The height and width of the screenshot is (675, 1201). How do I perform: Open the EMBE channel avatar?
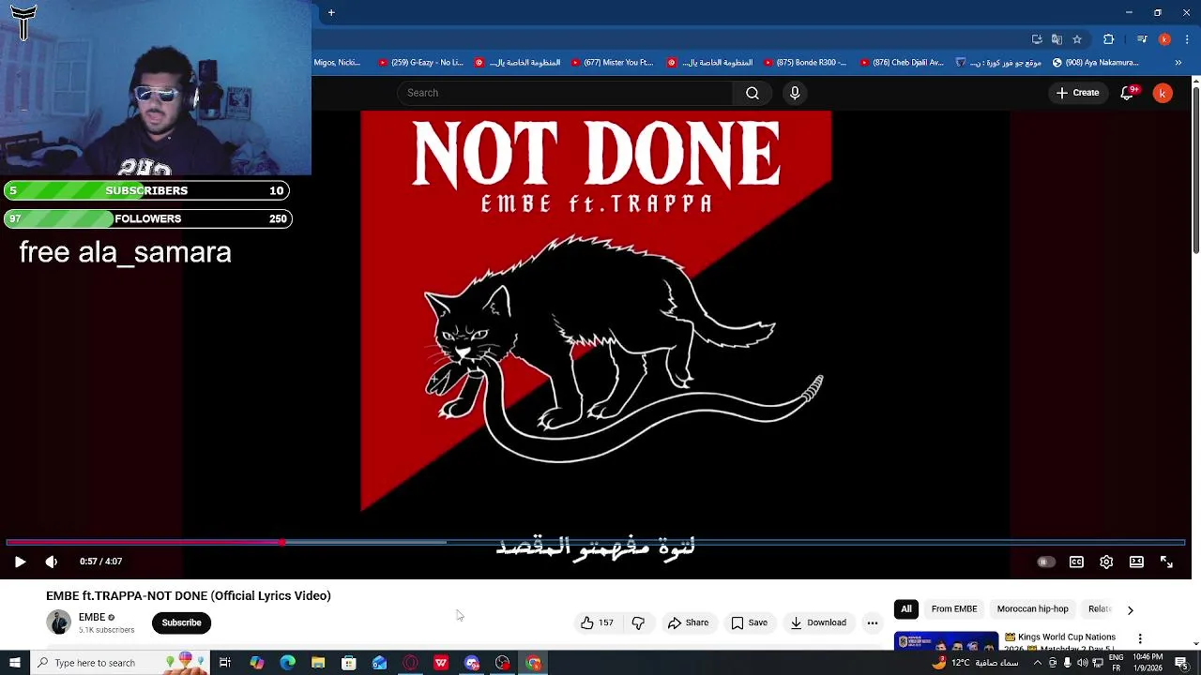coord(58,622)
